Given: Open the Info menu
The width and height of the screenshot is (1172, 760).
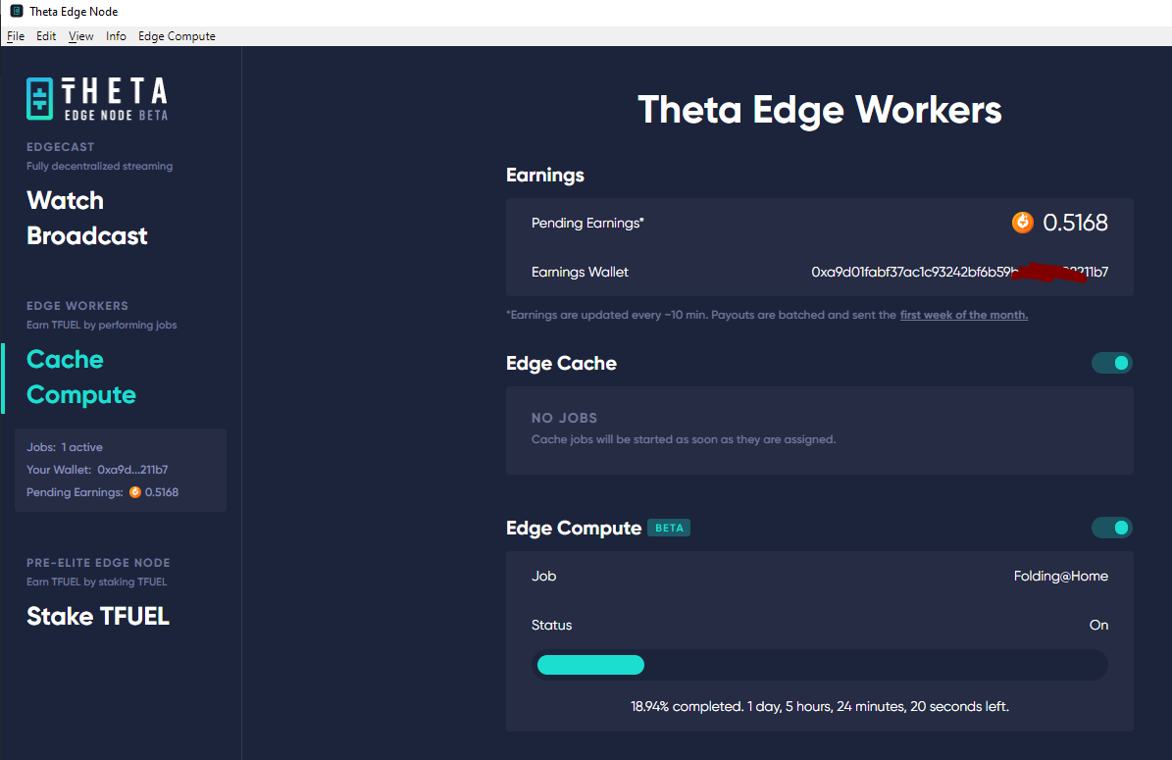Looking at the screenshot, I should (x=116, y=36).
